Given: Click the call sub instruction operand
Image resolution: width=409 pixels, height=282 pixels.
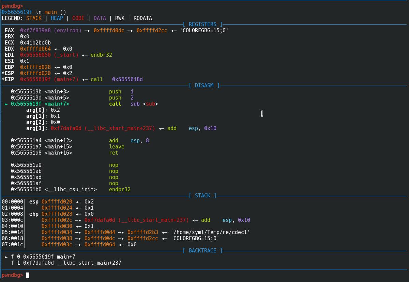Looking at the screenshot, I should tap(144, 104).
